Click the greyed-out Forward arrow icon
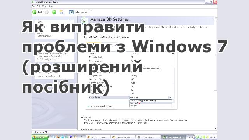 click(x=47, y=12)
